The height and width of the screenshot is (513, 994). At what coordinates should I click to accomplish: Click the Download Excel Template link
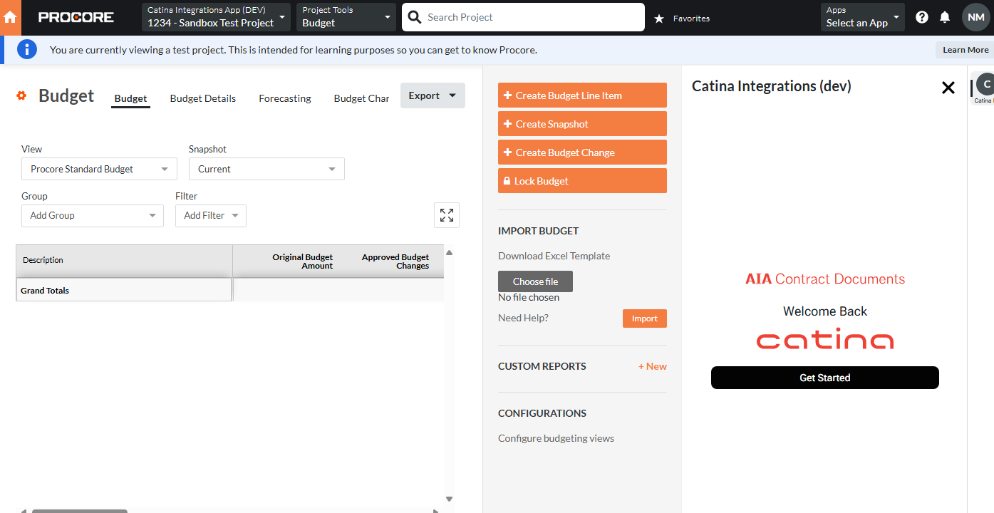tap(554, 256)
